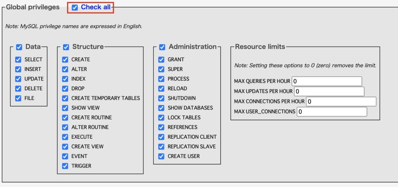Disable the DROP privilege
The width and height of the screenshot is (398, 187).
65,89
